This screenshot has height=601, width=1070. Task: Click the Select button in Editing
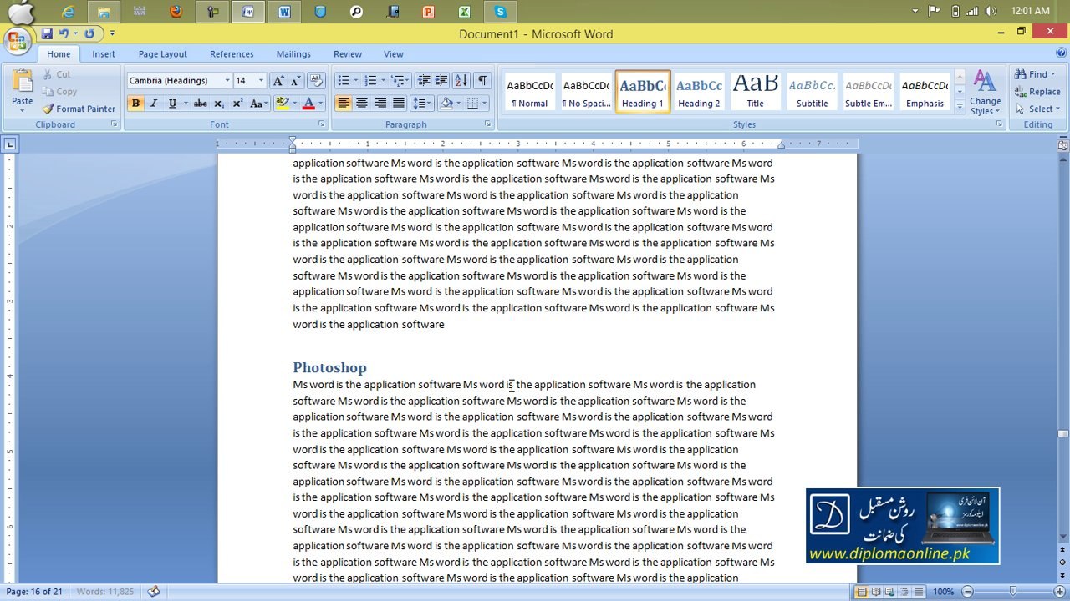[1037, 109]
